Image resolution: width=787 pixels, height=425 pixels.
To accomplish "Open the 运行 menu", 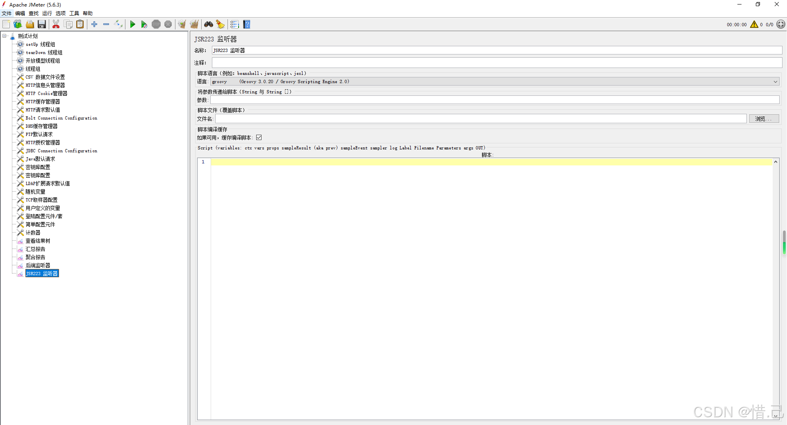I will (x=47, y=14).
